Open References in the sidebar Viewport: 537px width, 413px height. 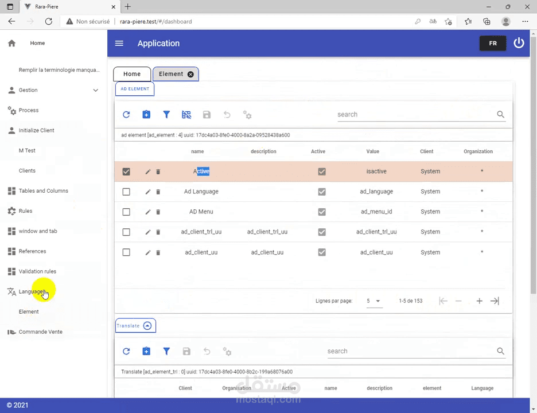(32, 251)
